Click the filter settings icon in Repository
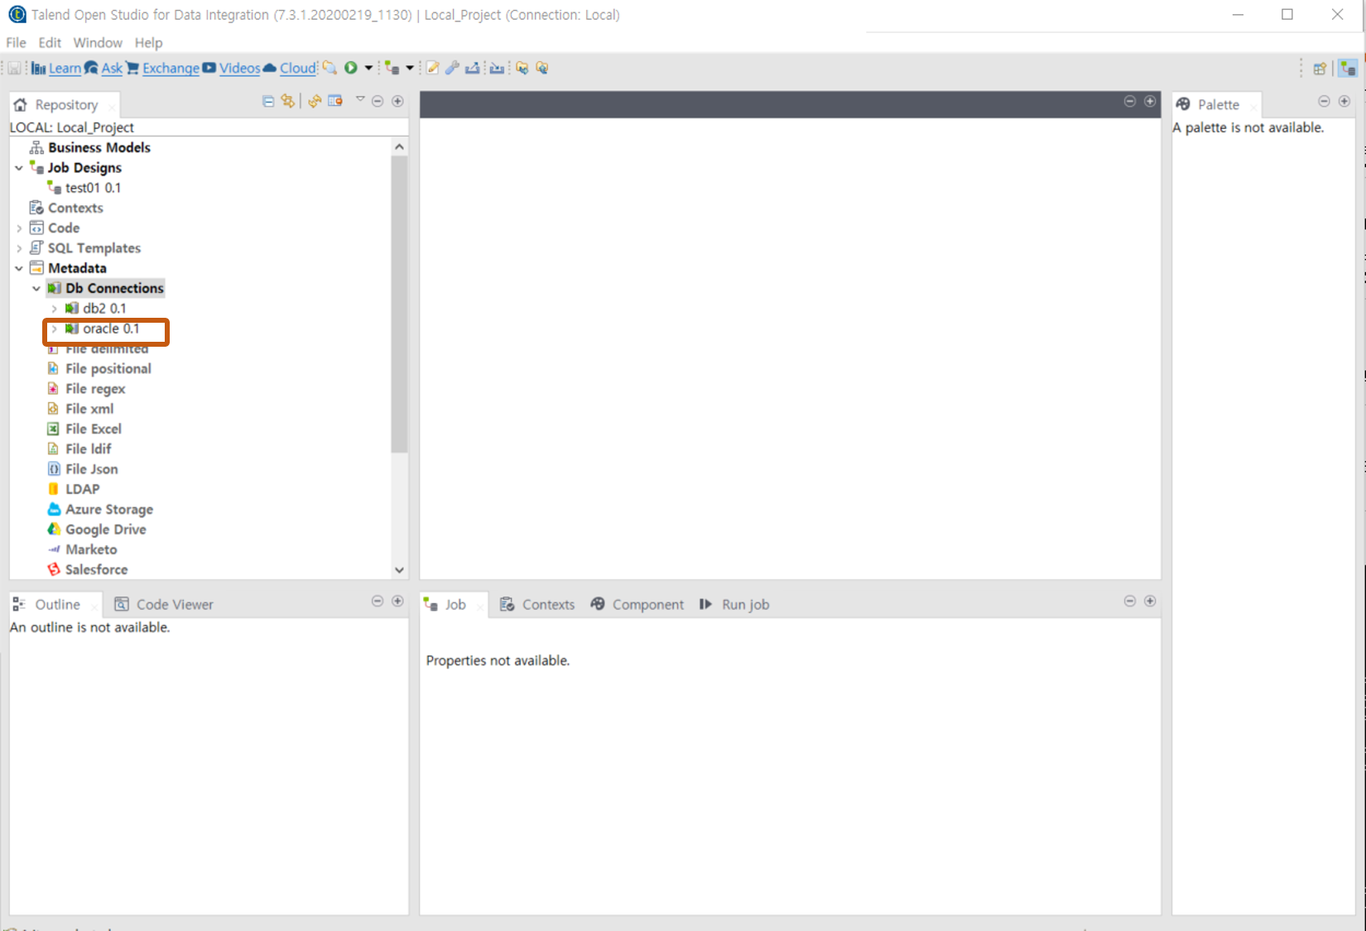The image size is (1366, 931). 335,101
